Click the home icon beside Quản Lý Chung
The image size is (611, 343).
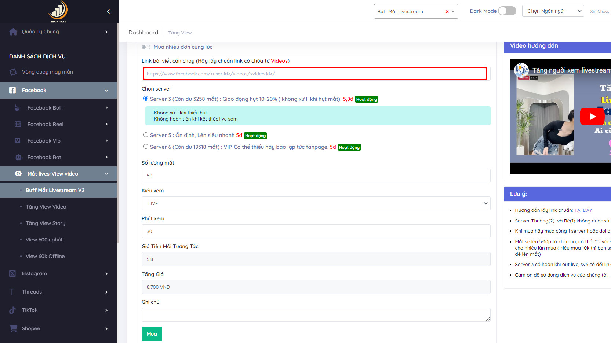click(x=13, y=32)
